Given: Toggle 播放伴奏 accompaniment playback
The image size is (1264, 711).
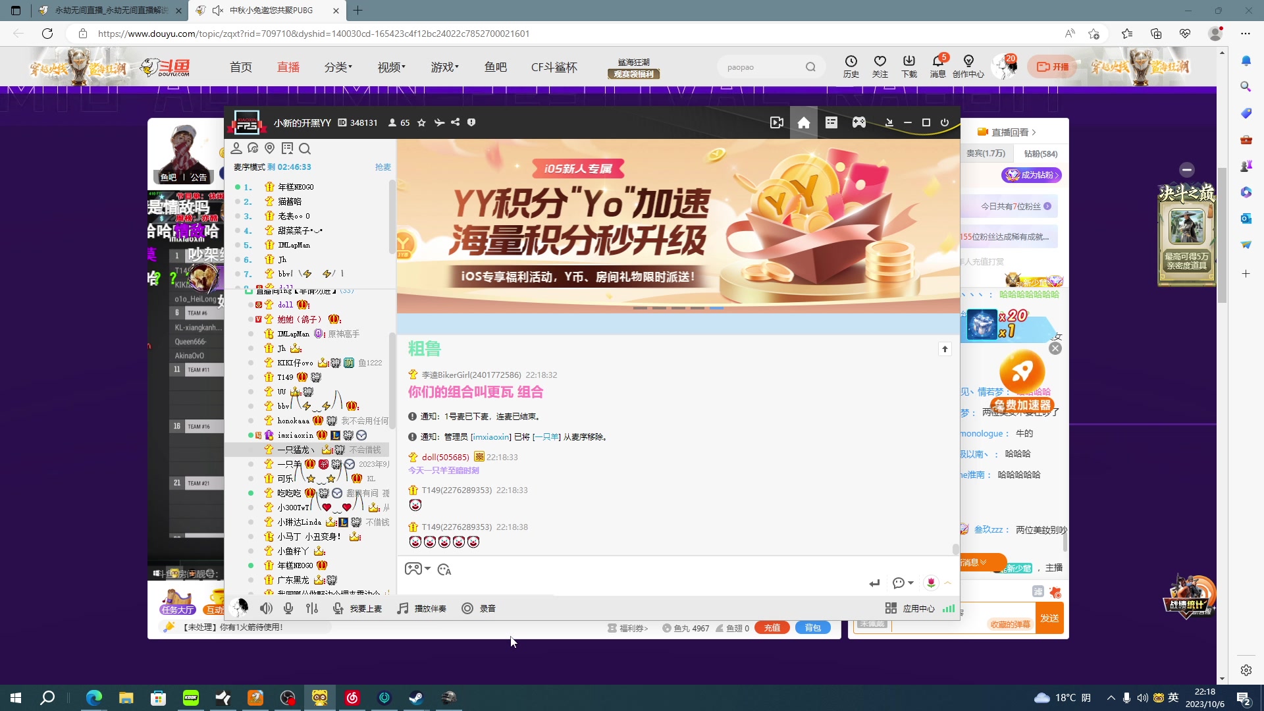Looking at the screenshot, I should 422,608.
